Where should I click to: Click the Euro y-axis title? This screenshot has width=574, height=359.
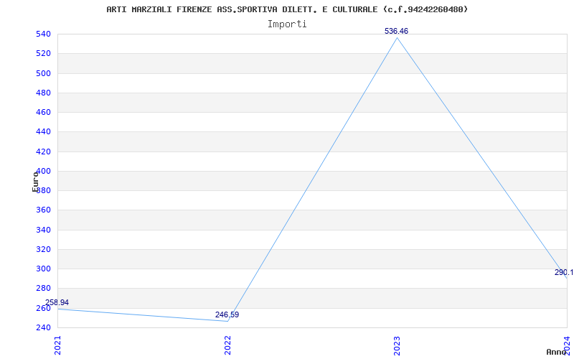(x=35, y=181)
